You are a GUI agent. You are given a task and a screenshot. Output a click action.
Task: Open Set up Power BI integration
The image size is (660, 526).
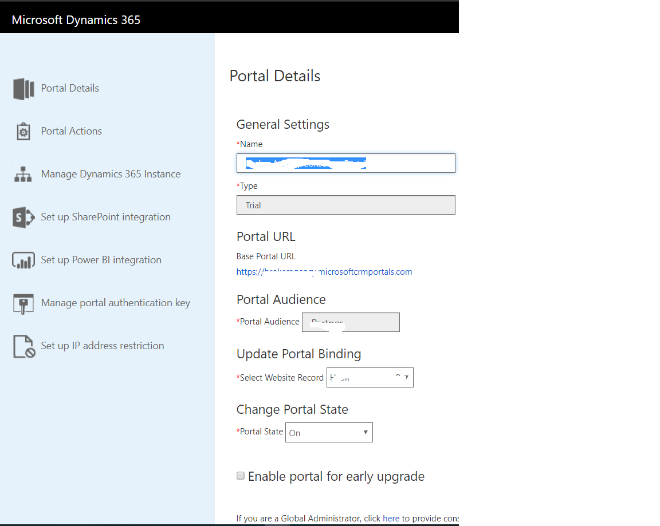tap(101, 260)
